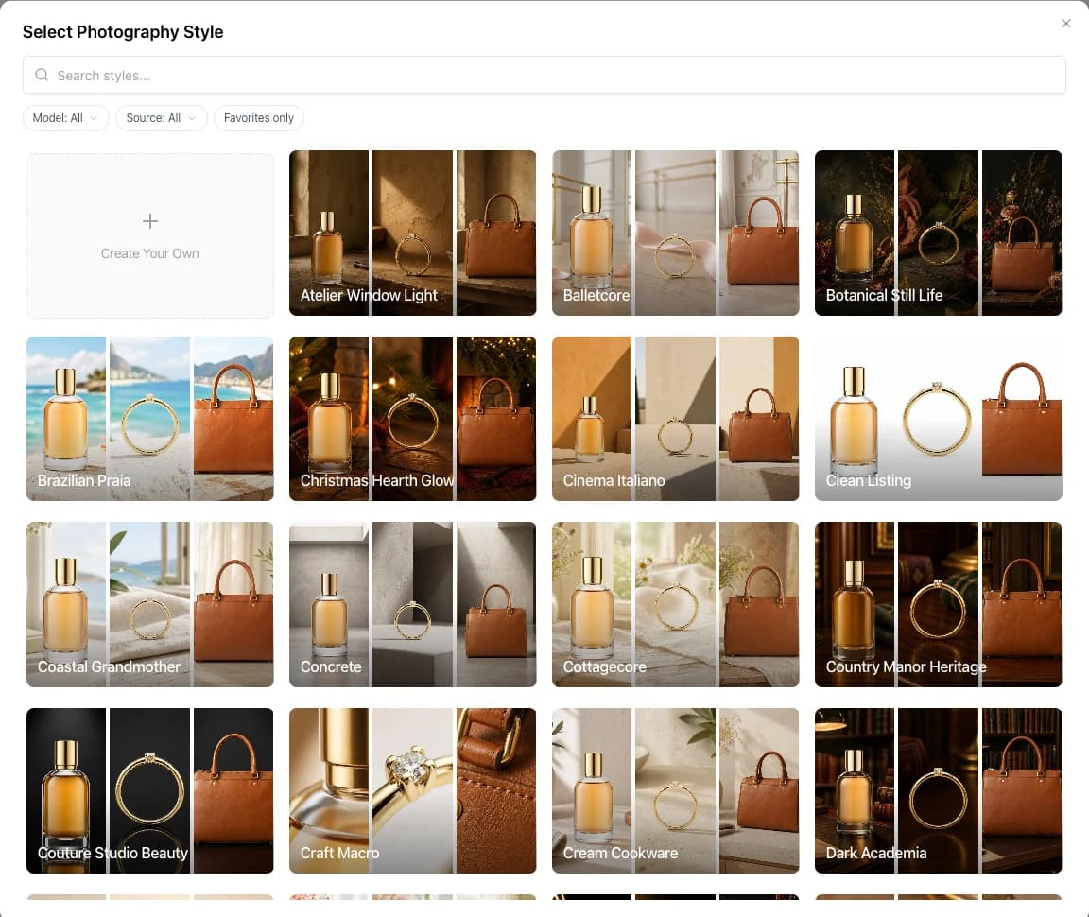
Task: Pick the Country Manor Heritage style
Action: 939,604
